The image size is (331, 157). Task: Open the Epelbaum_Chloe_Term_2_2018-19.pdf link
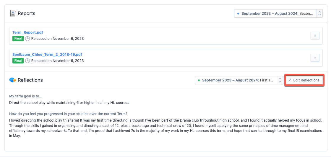pos(47,54)
